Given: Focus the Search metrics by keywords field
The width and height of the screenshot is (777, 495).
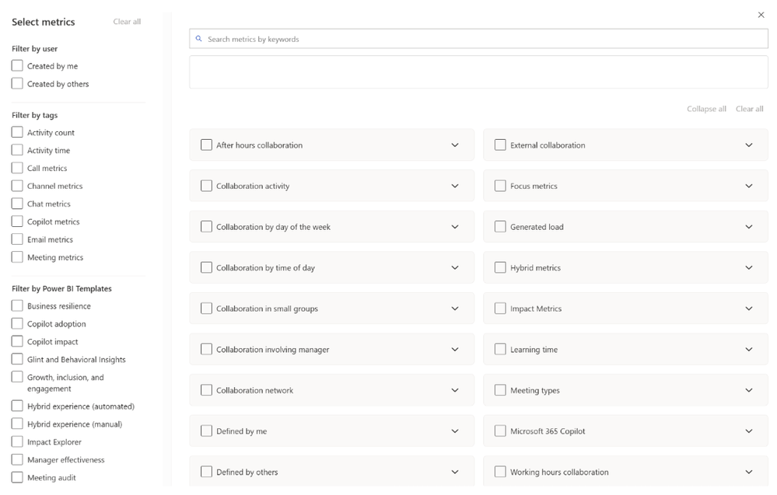Looking at the screenshot, I should pyautogui.click(x=482, y=39).
